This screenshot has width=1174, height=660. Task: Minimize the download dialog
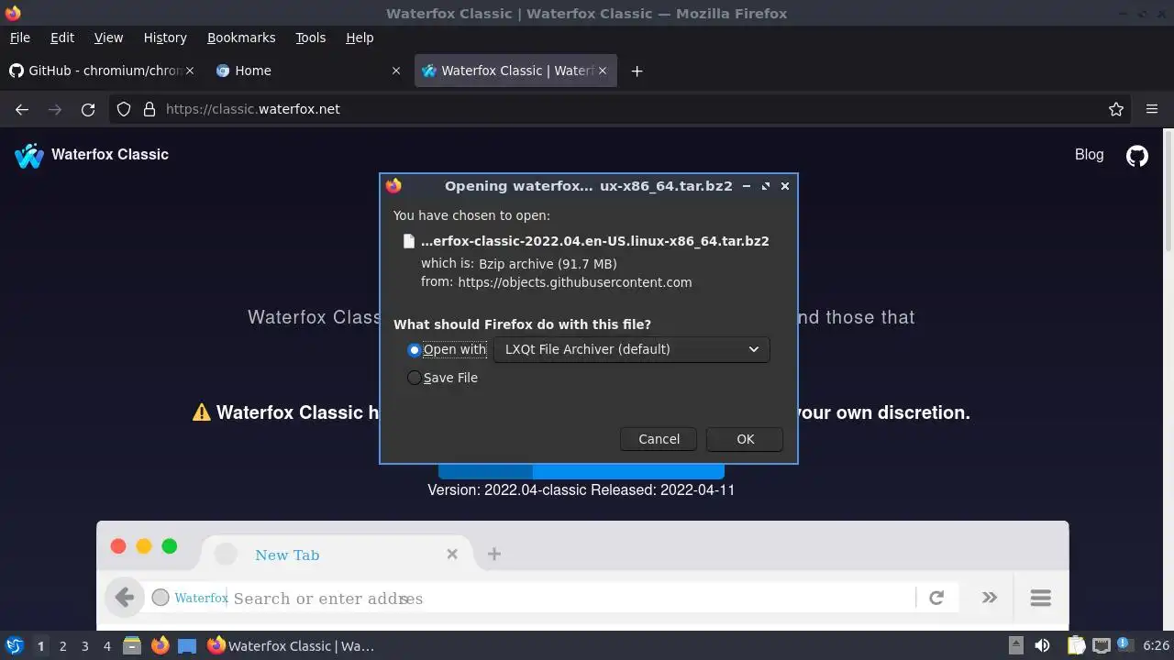tap(747, 186)
